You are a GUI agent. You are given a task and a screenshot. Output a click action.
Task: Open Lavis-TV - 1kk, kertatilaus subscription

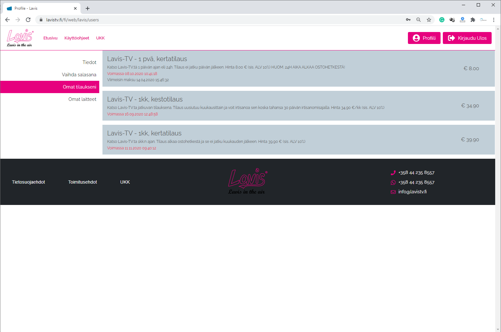tap(298, 140)
